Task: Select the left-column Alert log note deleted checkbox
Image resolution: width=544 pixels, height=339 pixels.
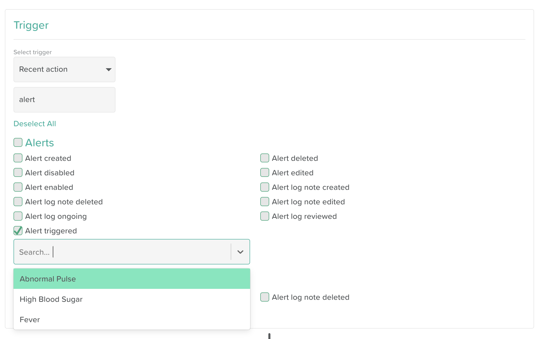Action: (x=18, y=202)
